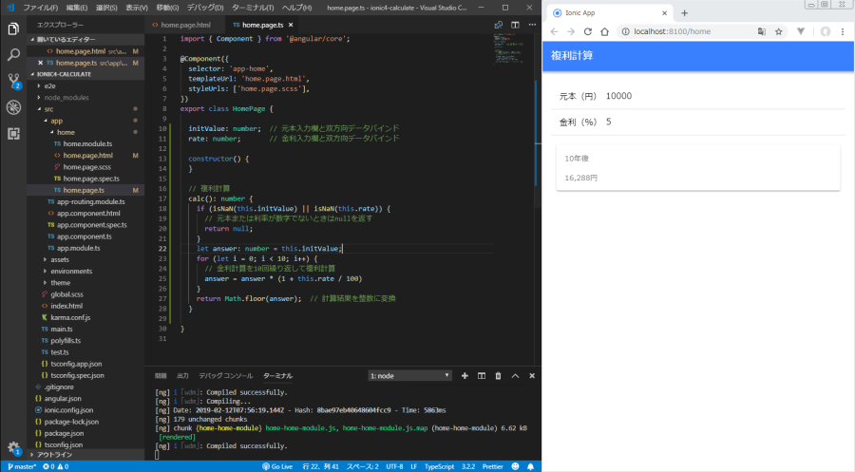The width and height of the screenshot is (855, 472).
Task: Collapse the src folder
Action: click(48, 109)
